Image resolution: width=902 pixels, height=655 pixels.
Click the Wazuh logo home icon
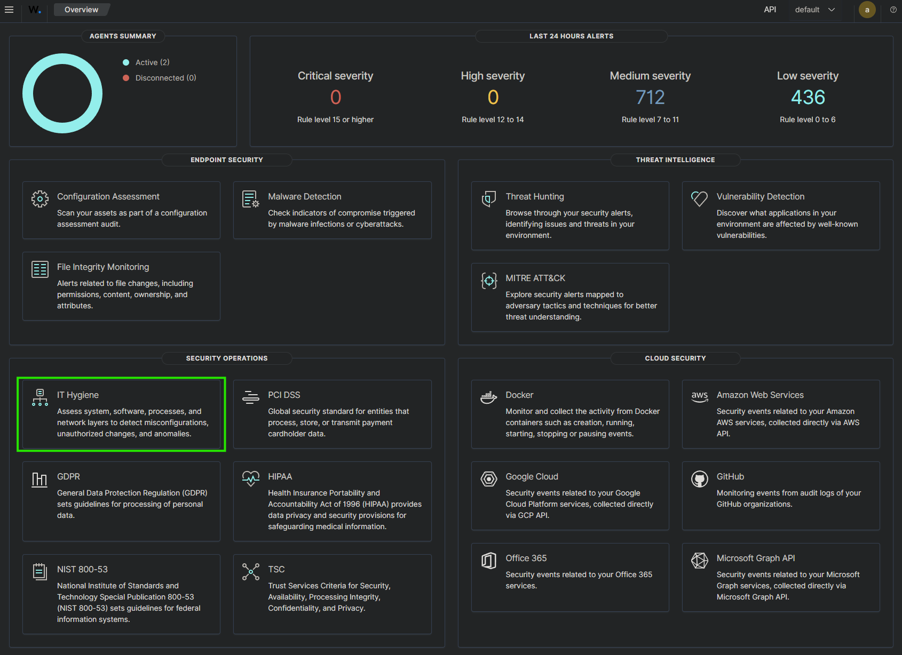click(x=35, y=10)
